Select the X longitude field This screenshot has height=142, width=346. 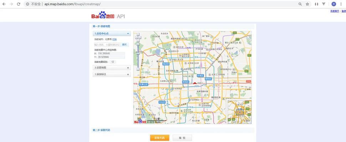tap(111, 53)
